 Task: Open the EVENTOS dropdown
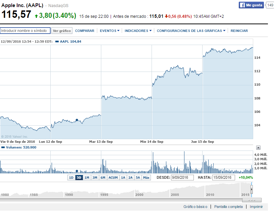109,31
